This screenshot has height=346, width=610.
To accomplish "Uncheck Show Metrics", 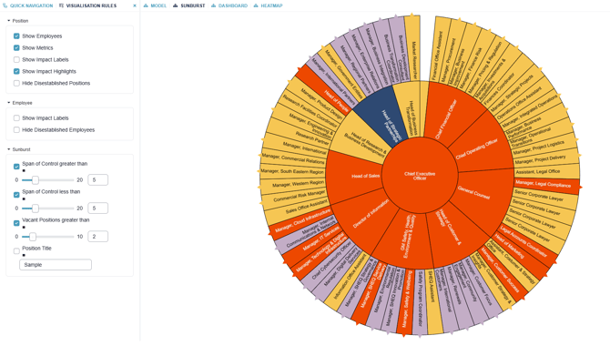I will coord(16,48).
